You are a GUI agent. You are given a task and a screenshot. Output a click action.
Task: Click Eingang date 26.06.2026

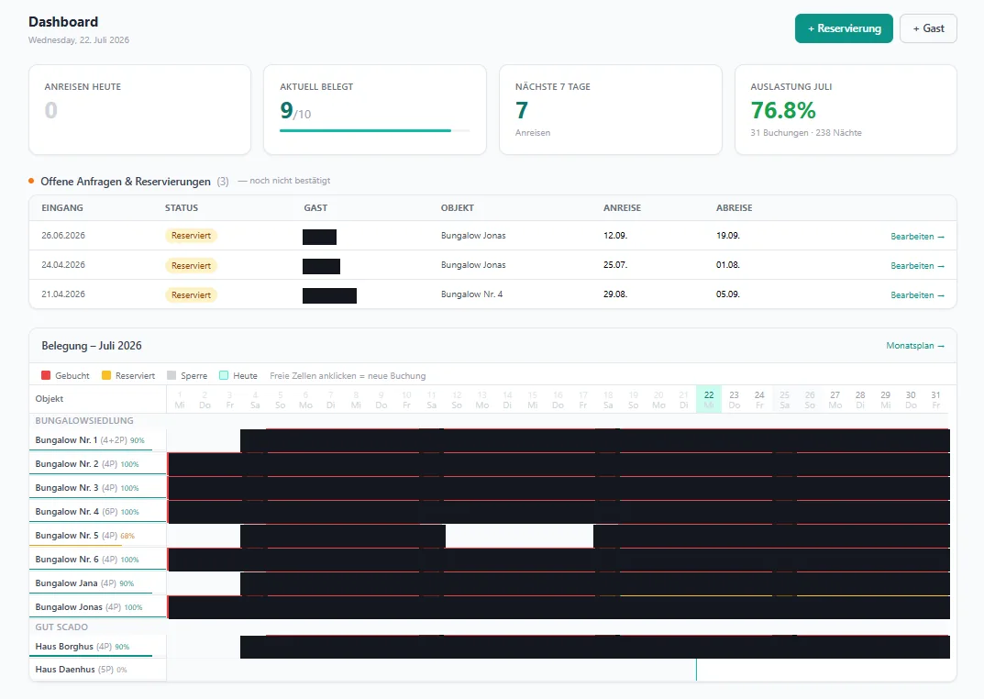point(63,236)
